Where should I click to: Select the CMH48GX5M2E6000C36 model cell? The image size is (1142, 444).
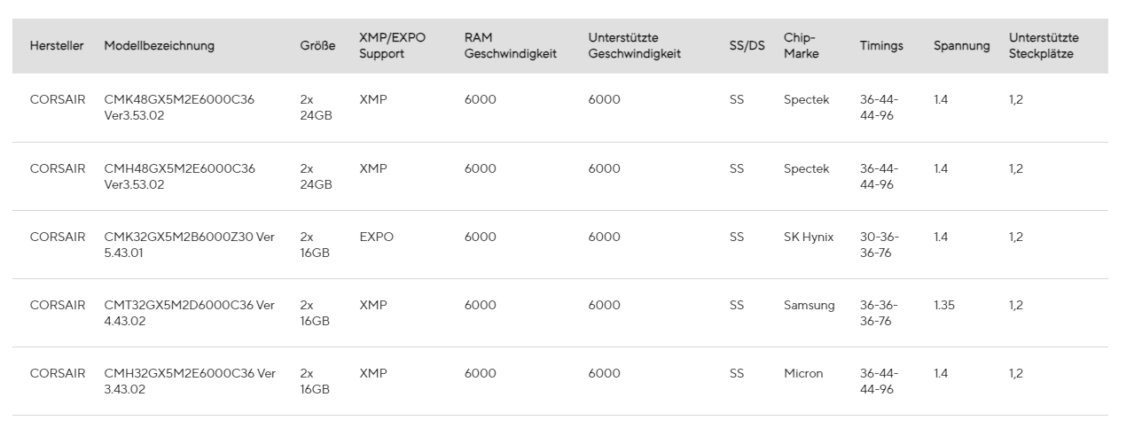coord(179,175)
